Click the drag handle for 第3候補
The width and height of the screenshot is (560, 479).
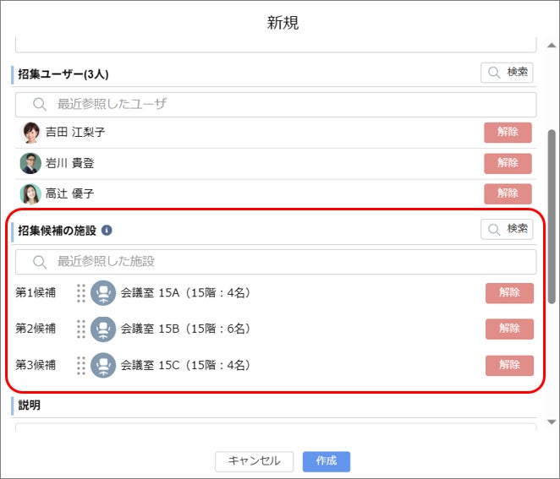(x=81, y=365)
